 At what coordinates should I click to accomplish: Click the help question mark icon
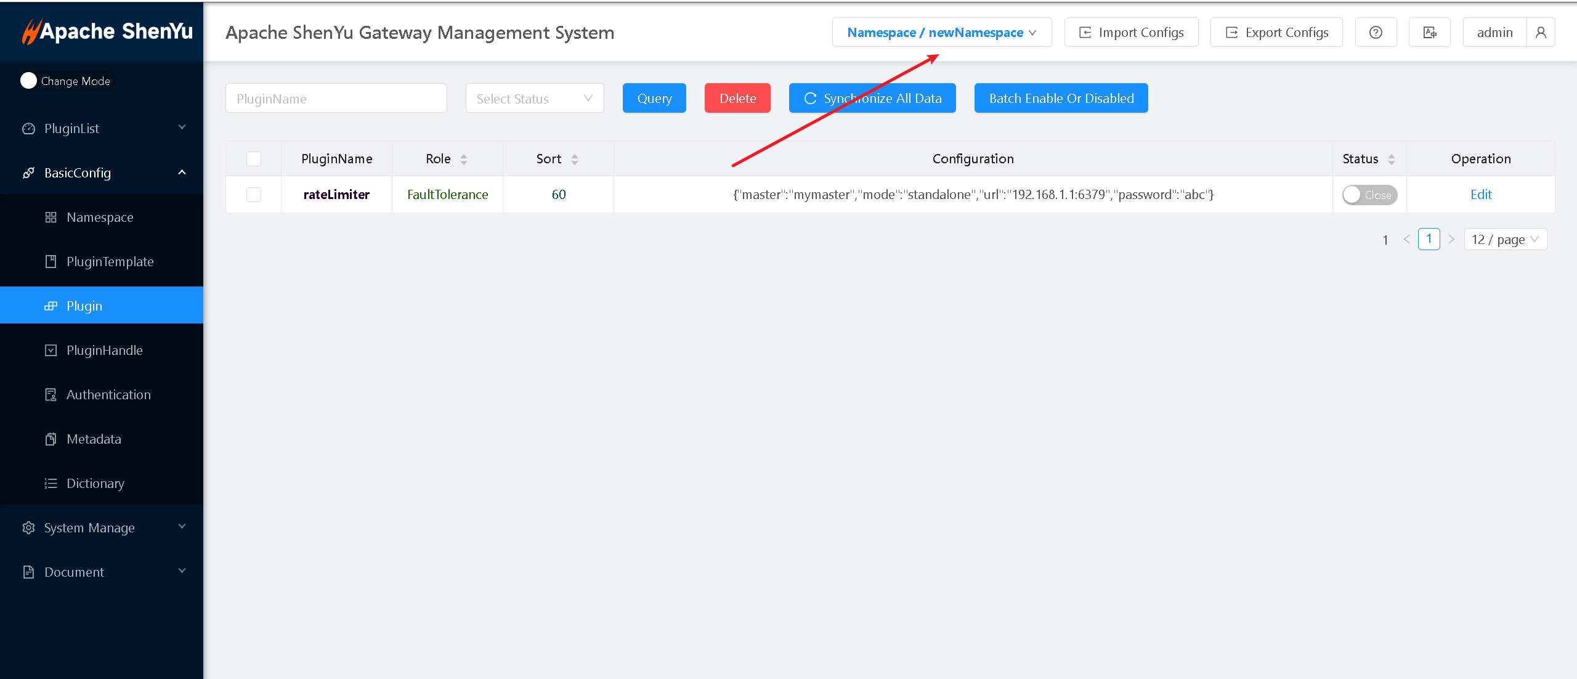tap(1375, 33)
